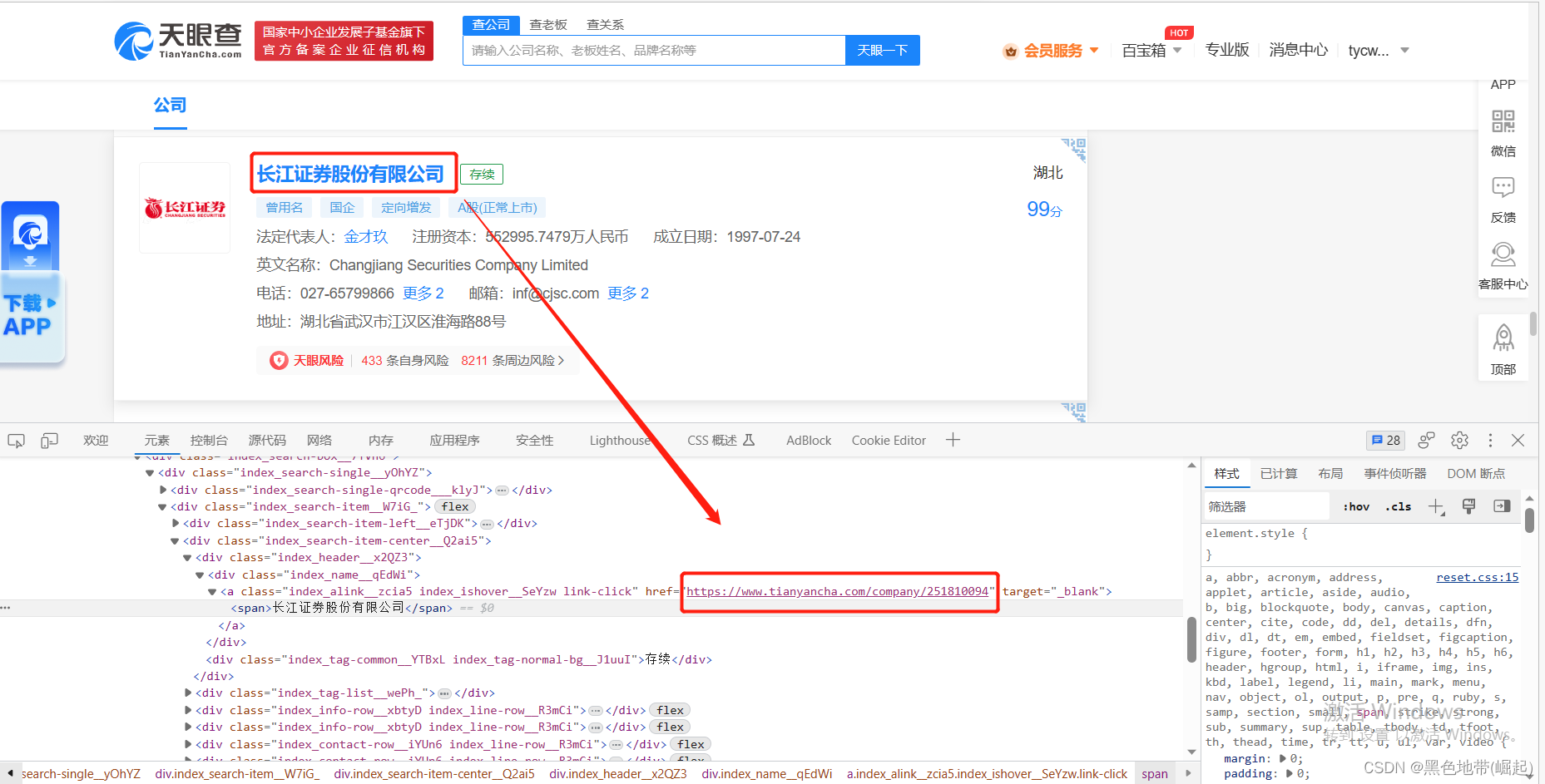Expand the margin property in styles
This screenshot has width=1545, height=784.
[x=1282, y=758]
